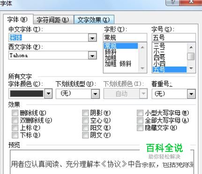The height and width of the screenshot is (174, 202).
Task: Enable the 删除线 checkbox
Action: click(x=15, y=113)
